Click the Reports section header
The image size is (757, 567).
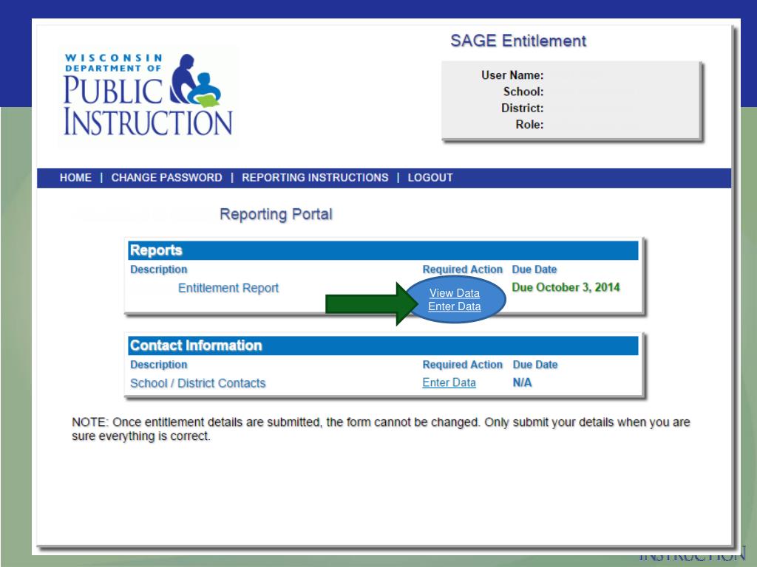384,250
